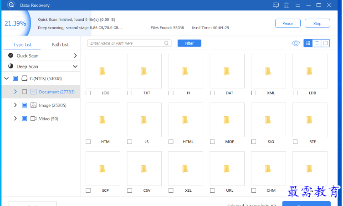Check the TXT folder checkbox
Screen dimensions: 343x206
coord(129,93)
